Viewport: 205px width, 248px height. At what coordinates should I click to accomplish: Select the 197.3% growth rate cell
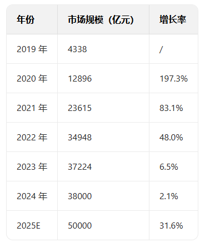pyautogui.click(x=173, y=79)
